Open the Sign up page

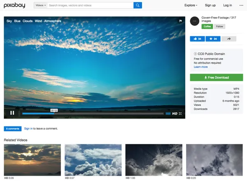210,5
